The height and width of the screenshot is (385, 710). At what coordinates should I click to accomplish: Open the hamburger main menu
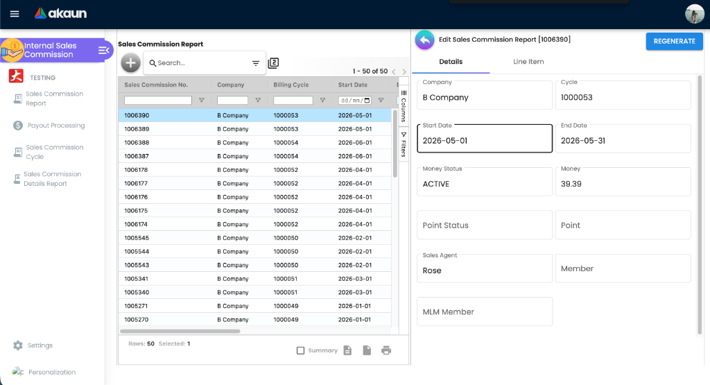(15, 14)
